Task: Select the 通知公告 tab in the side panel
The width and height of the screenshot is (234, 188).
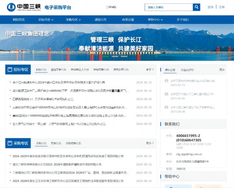Action: point(170,70)
